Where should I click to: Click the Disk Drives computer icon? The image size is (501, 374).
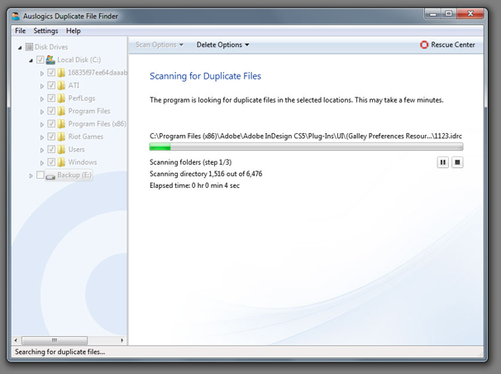(30, 47)
